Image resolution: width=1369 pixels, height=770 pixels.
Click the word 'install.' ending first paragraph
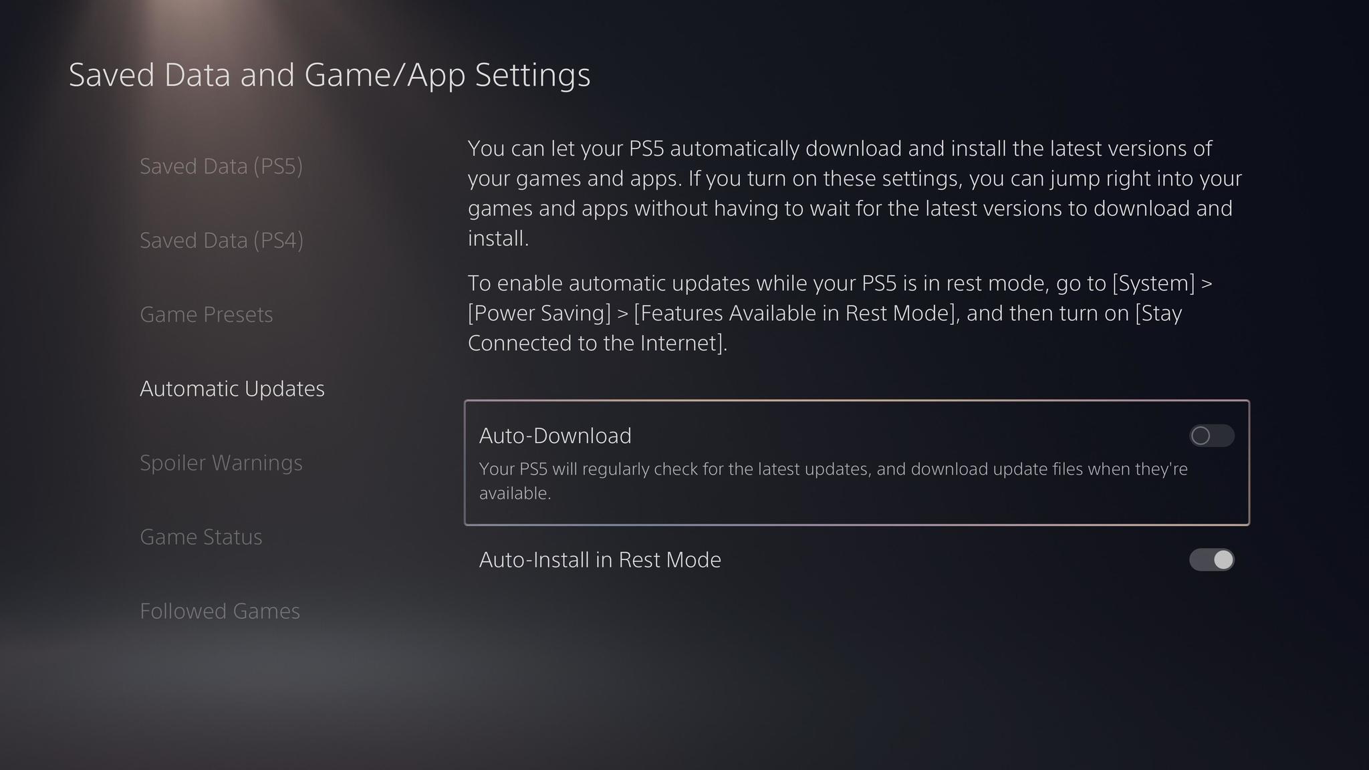click(499, 239)
